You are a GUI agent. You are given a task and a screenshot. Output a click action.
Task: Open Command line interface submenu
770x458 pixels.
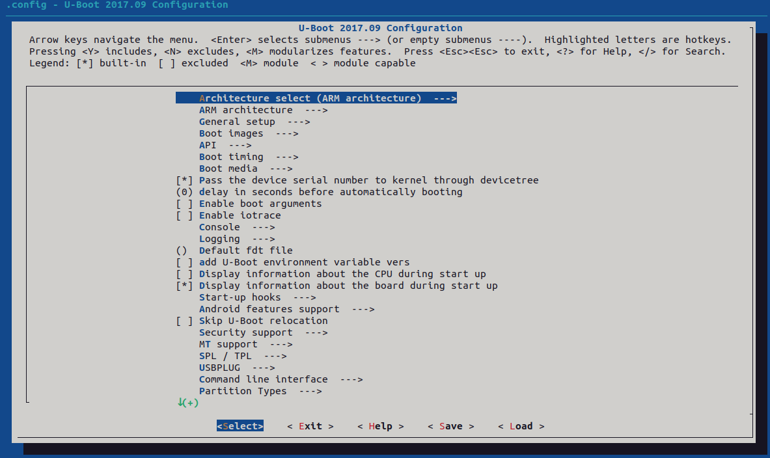pos(281,379)
